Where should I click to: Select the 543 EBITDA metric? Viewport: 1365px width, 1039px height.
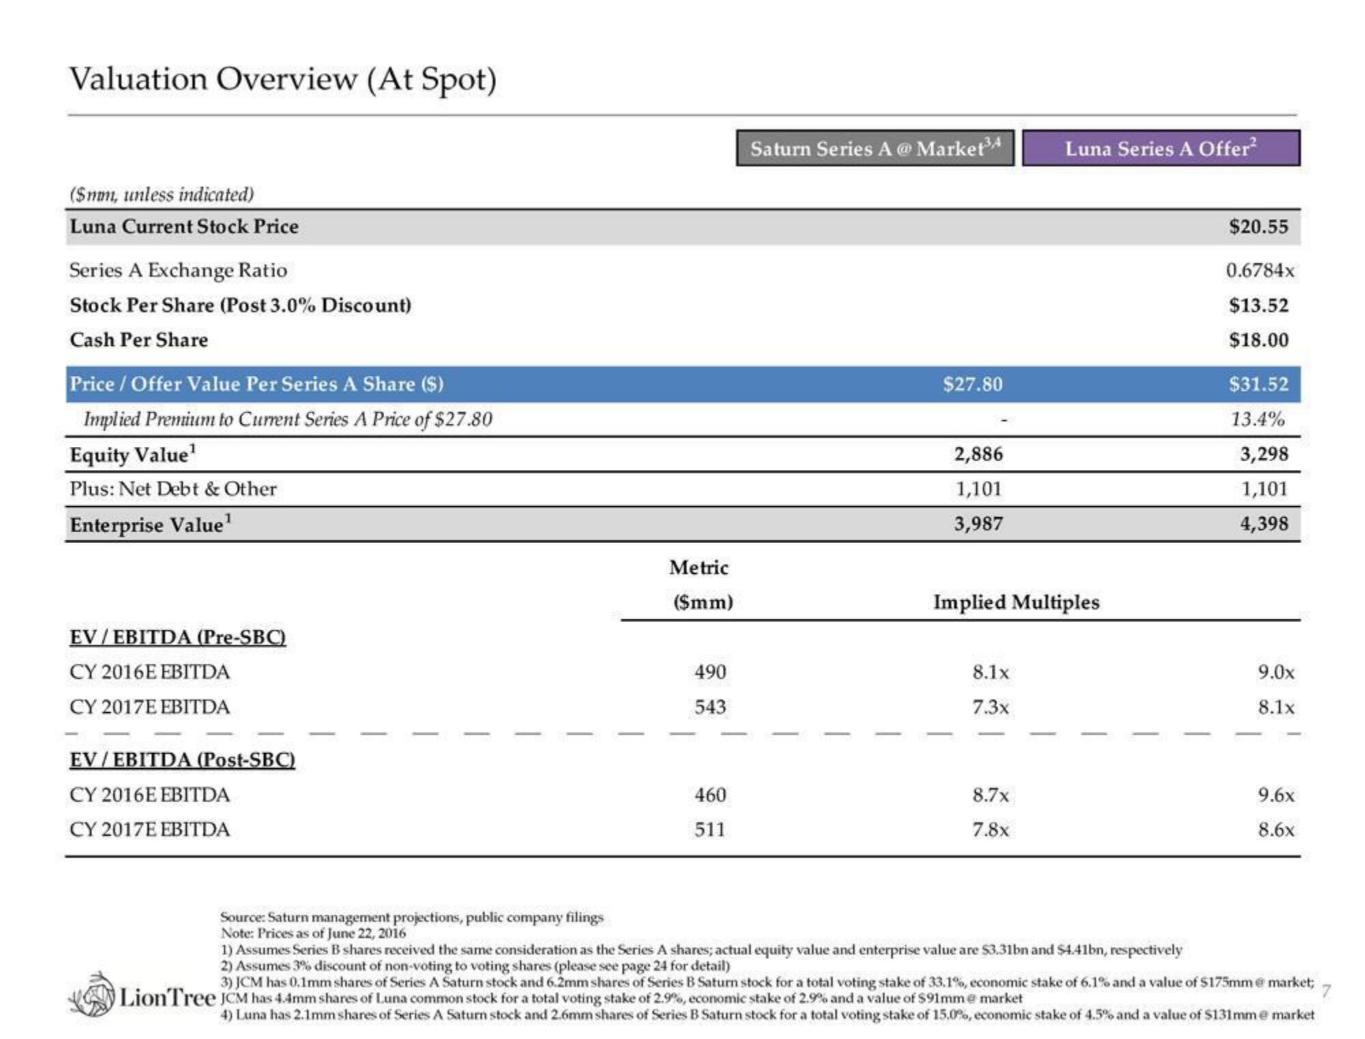point(710,707)
